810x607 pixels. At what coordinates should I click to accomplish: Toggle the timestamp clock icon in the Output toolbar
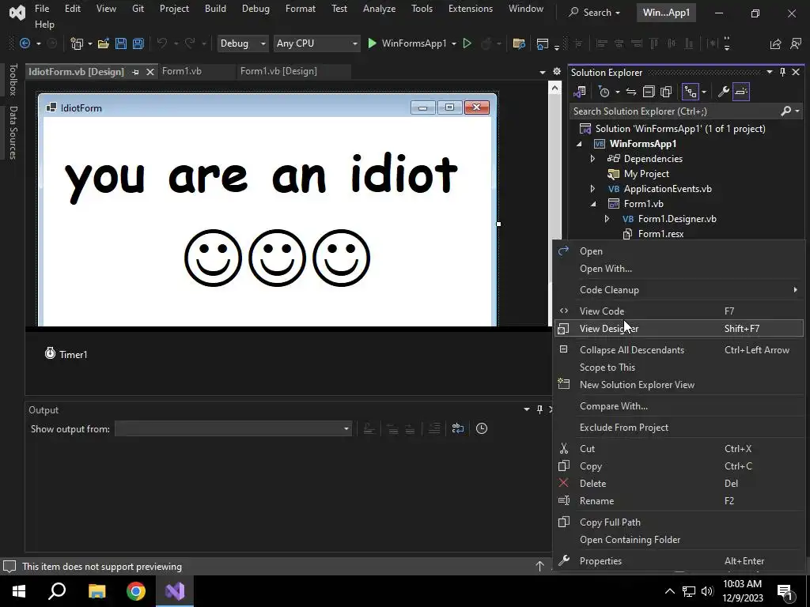[x=482, y=428]
